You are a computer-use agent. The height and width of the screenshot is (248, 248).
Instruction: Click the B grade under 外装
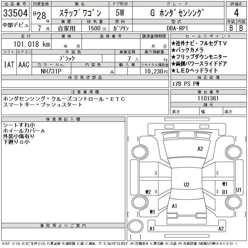[x=231, y=28]
